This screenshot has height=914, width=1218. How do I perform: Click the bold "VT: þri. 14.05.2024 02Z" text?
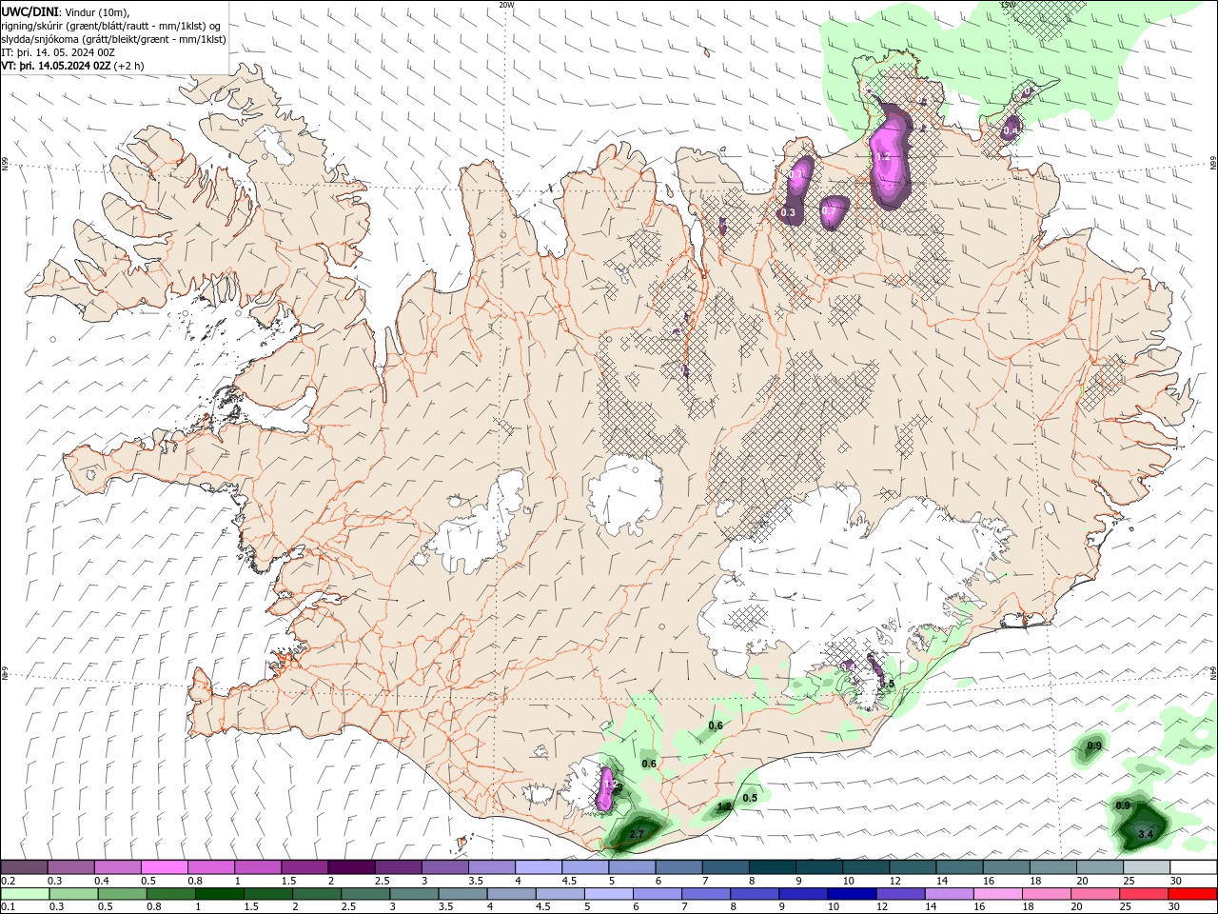click(x=56, y=66)
